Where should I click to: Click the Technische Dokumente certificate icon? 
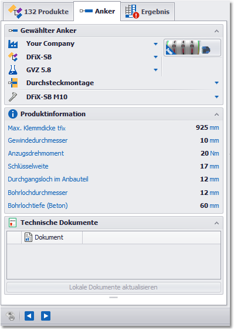(x=13, y=223)
